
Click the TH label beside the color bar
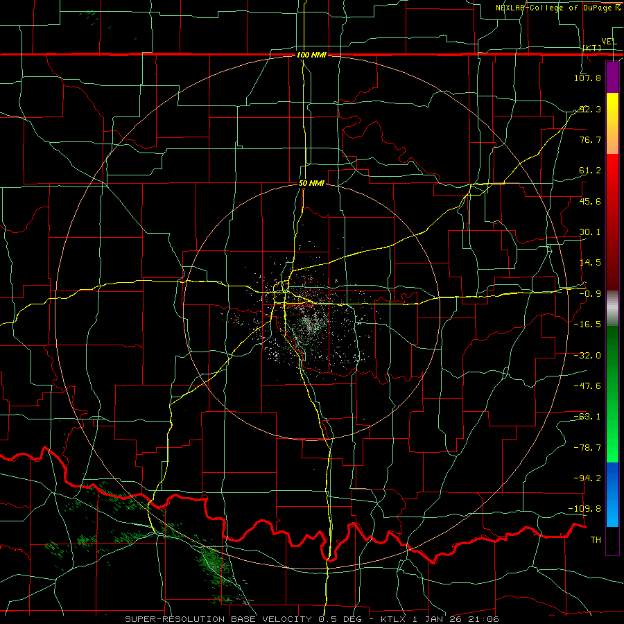[x=596, y=540]
